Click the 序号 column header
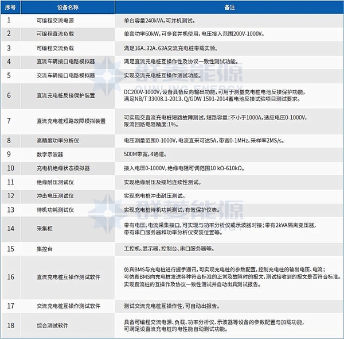The width and height of the screenshot is (344, 339). 10,7
